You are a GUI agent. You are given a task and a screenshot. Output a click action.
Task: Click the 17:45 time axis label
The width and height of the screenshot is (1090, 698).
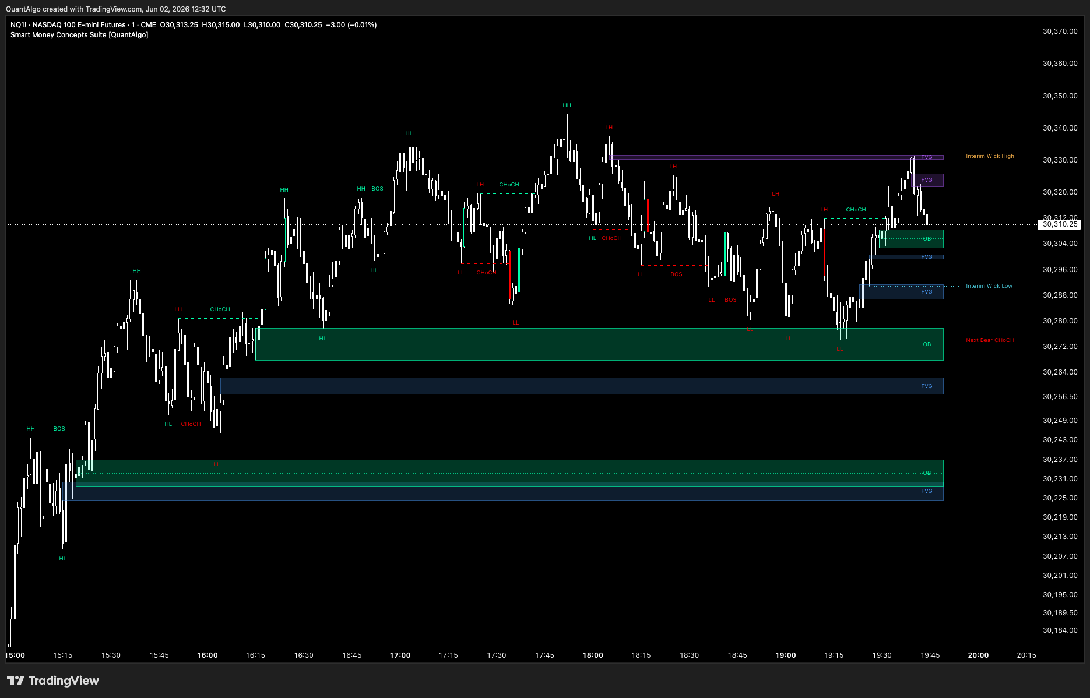click(x=545, y=655)
